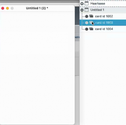Viewport: 126px width, 125px height.
Task: Click the blank card area of Untitled 1 (2)
Action: coord(37,68)
